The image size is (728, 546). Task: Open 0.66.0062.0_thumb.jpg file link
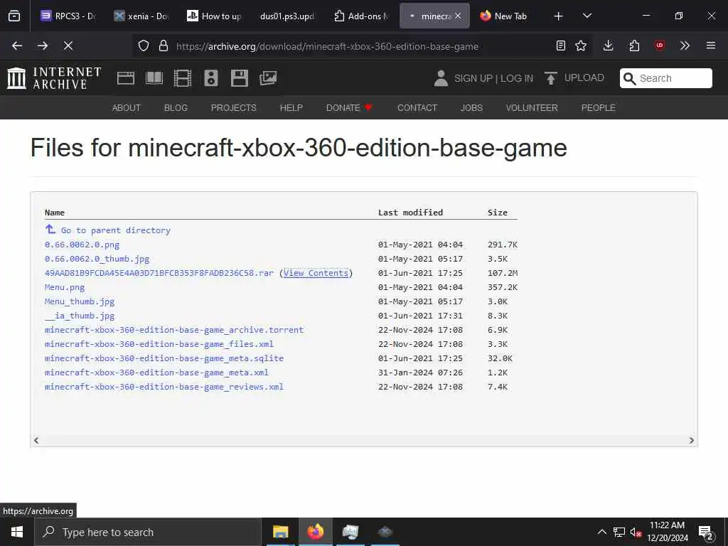coord(97,259)
